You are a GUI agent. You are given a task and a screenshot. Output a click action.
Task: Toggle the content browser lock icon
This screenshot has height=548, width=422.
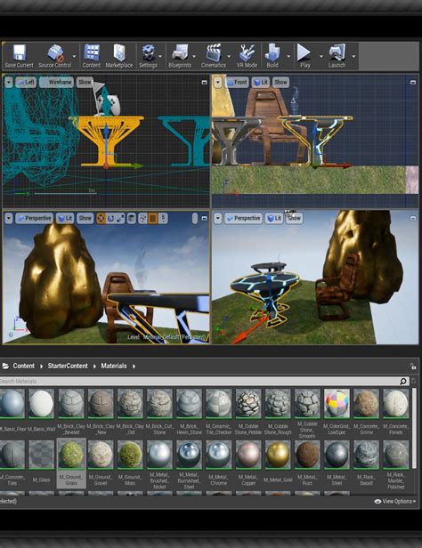pyautogui.click(x=413, y=367)
